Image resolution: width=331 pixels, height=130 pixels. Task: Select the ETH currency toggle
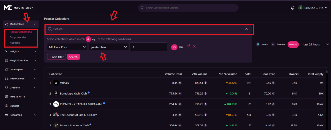pyautogui.click(x=181, y=47)
